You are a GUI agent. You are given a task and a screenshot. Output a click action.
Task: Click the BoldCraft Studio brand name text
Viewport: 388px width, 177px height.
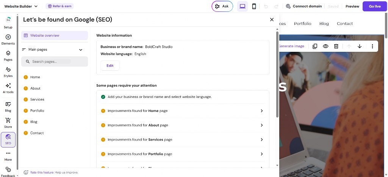tap(159, 47)
